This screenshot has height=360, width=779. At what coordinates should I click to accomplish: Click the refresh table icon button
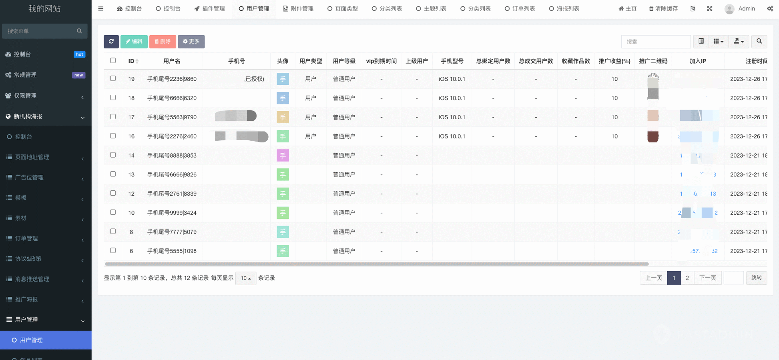tap(111, 42)
